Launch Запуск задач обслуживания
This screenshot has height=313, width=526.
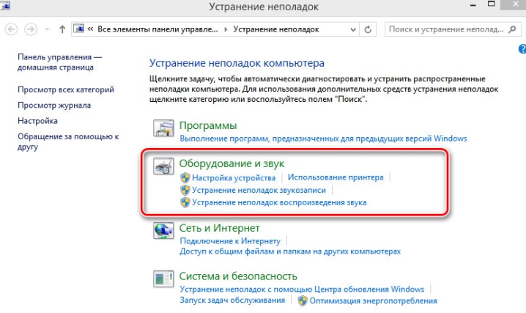coord(232,300)
